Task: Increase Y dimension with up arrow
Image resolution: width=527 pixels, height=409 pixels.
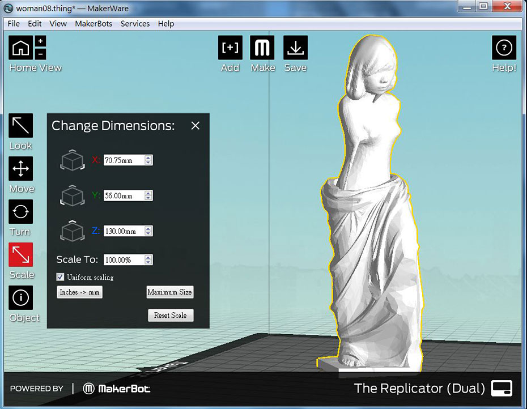Action: tap(148, 193)
